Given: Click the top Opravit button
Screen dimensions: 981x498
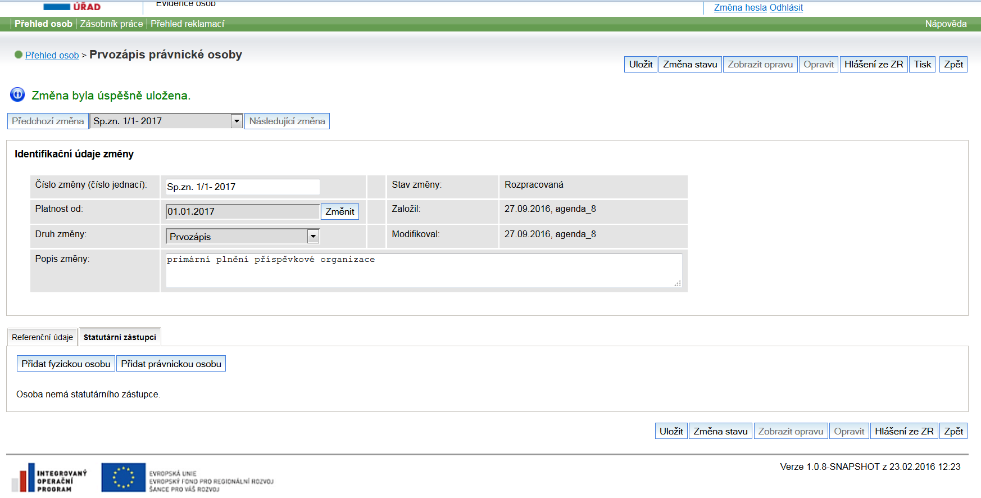Looking at the screenshot, I should [819, 64].
